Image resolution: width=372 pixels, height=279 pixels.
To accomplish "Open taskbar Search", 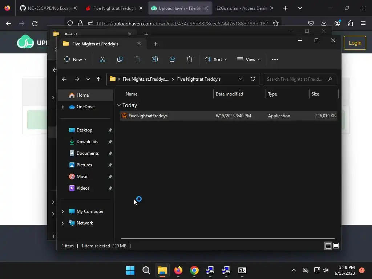I will 146,270.
